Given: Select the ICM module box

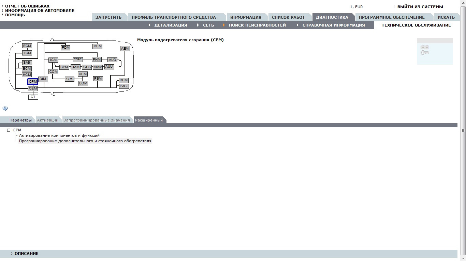Looking at the screenshot, I should tap(53, 60).
